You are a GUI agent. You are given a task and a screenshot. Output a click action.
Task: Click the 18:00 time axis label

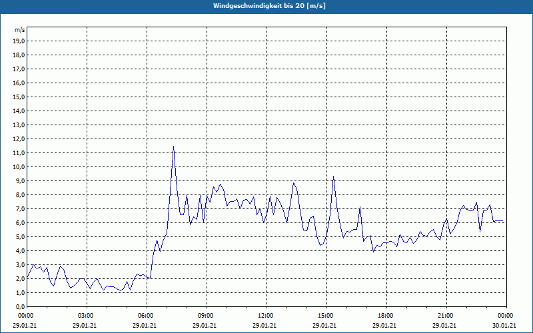(x=386, y=316)
